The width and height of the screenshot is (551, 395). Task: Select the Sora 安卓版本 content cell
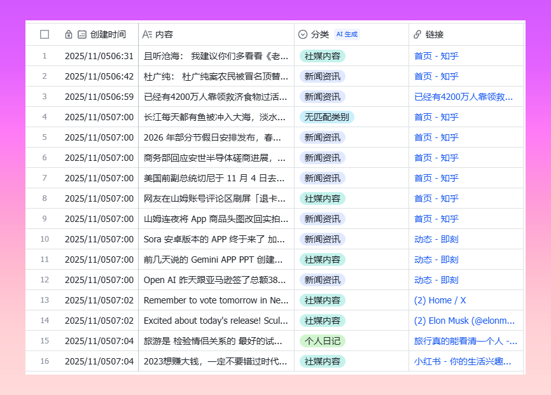click(x=214, y=239)
